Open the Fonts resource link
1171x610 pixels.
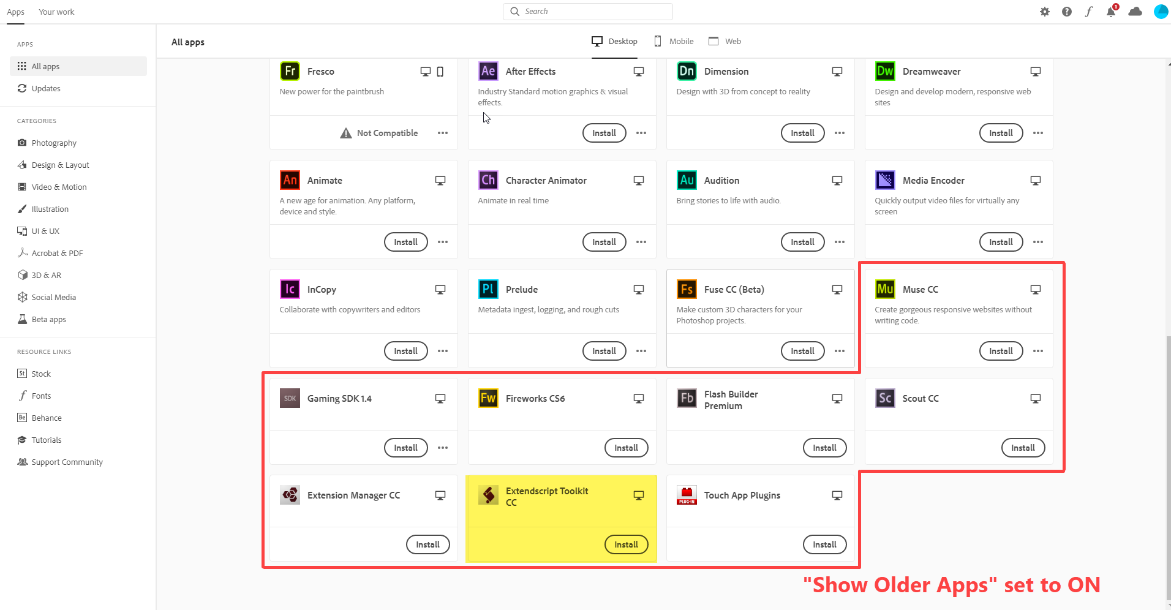(x=41, y=395)
